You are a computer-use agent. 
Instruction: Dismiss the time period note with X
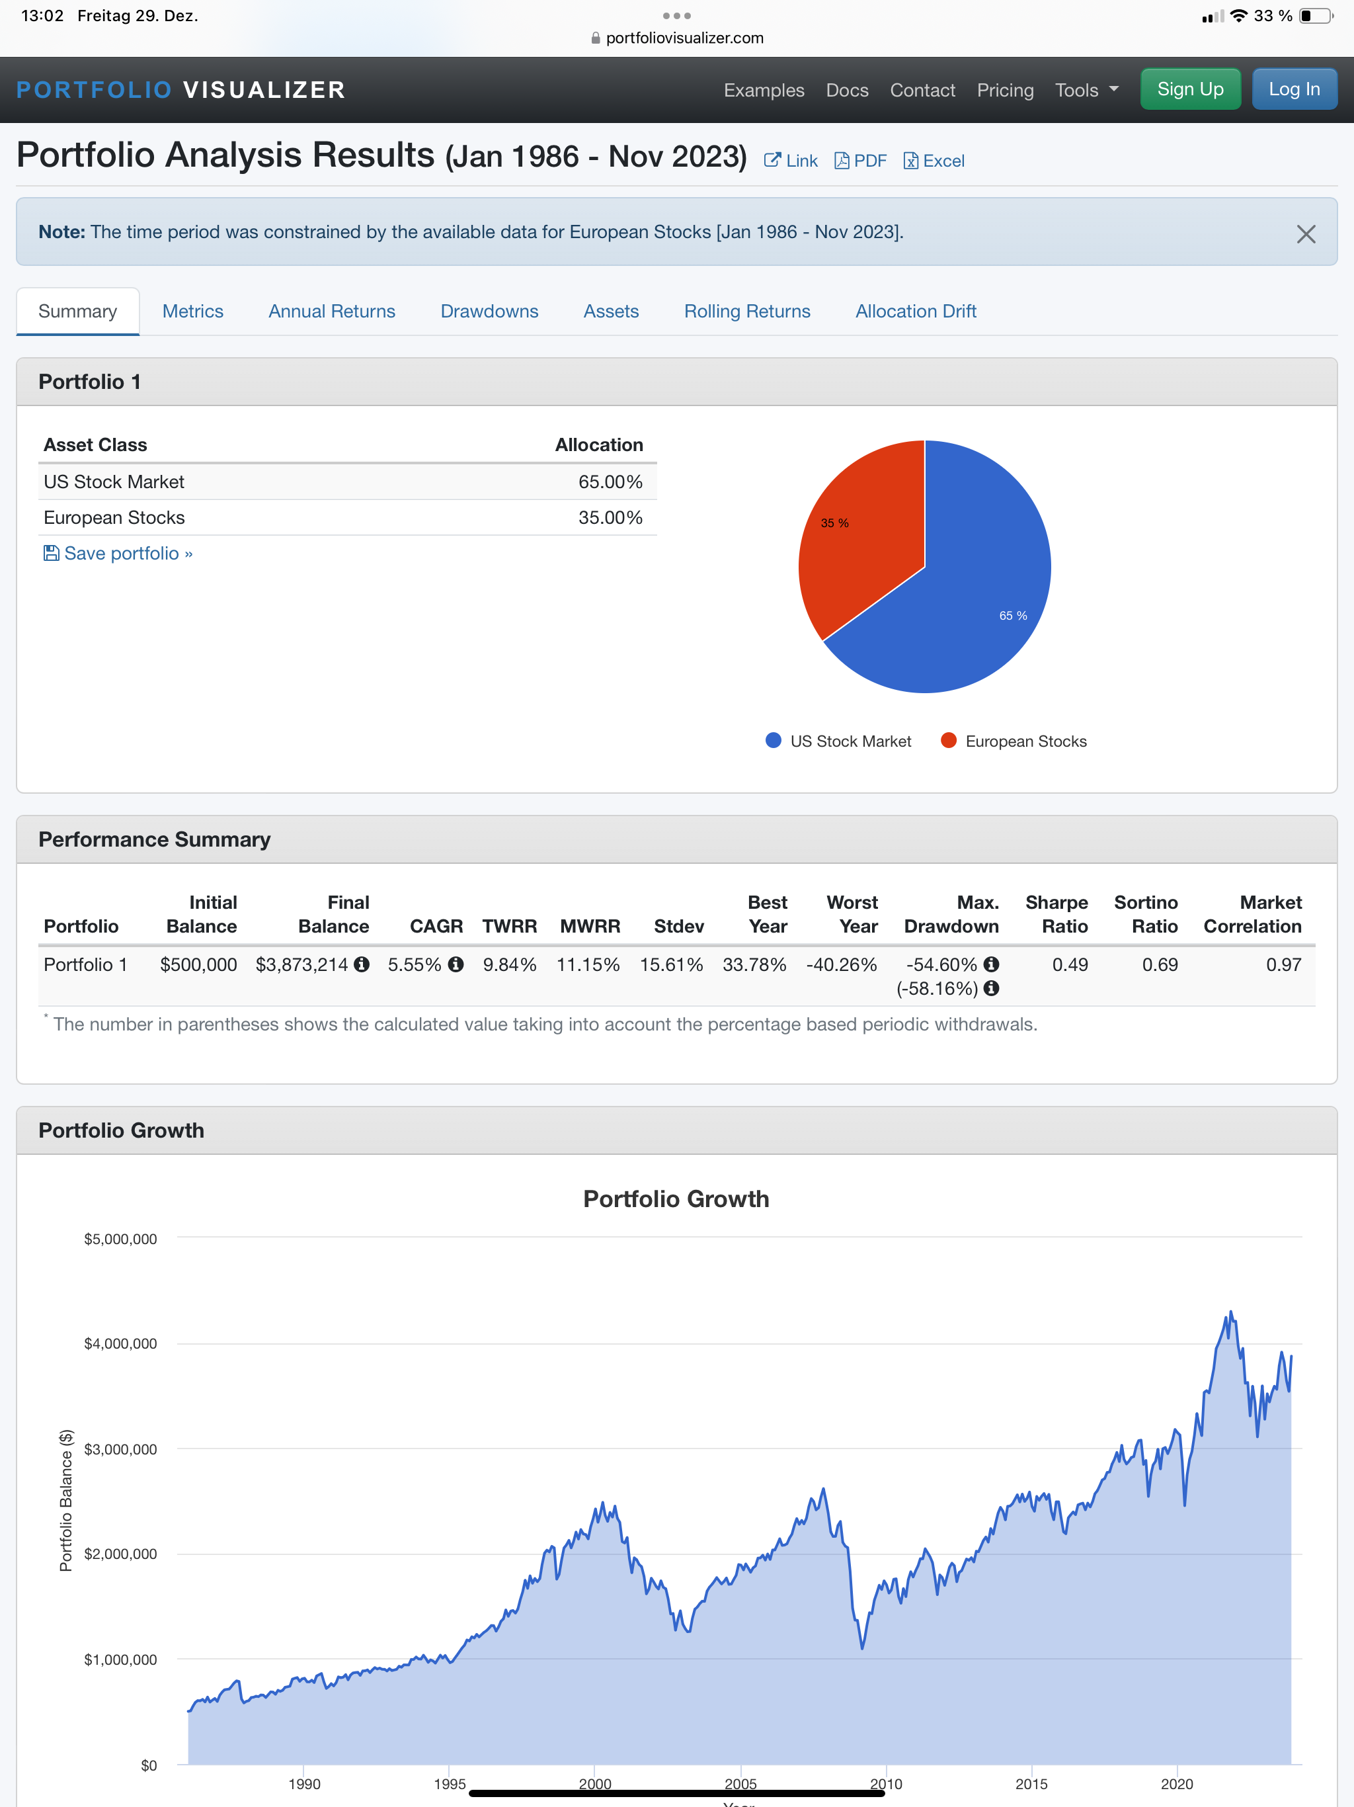(1305, 234)
